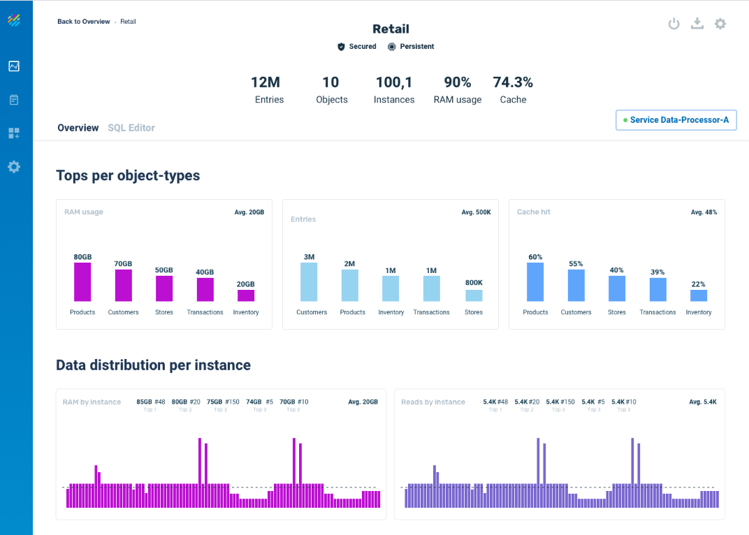Click the download icon in the header
This screenshot has width=749, height=535.
coord(697,24)
